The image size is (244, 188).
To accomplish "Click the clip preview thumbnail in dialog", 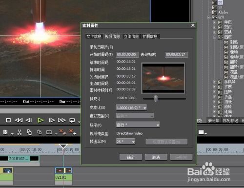I will coord(163,78).
